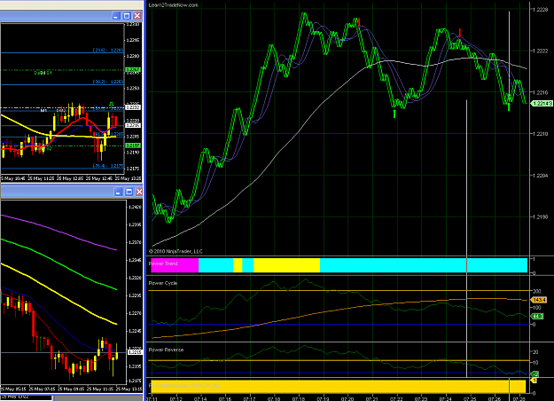Close the lower-left moving averages chart window
This screenshot has height=401, width=554.
point(139,192)
